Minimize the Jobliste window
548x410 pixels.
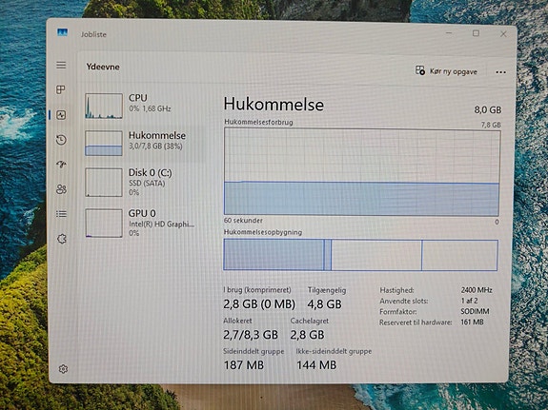click(449, 33)
